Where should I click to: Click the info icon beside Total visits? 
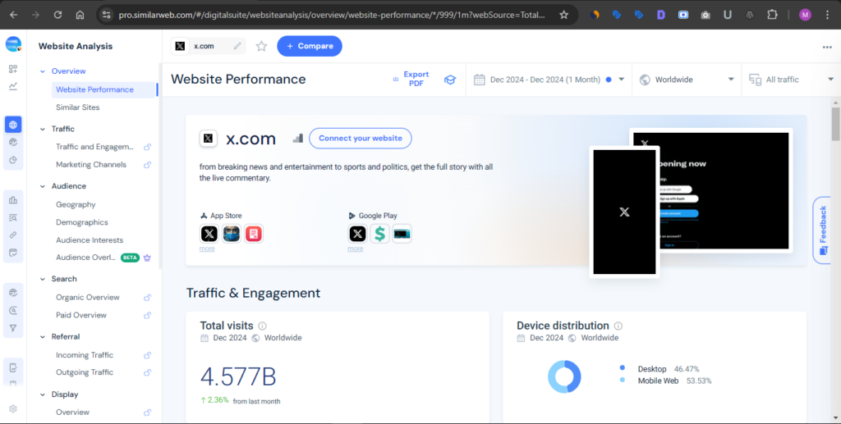262,326
